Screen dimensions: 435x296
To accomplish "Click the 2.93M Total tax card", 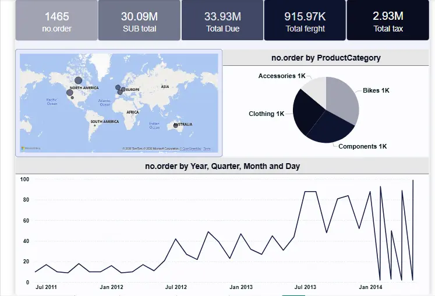I will pyautogui.click(x=388, y=20).
